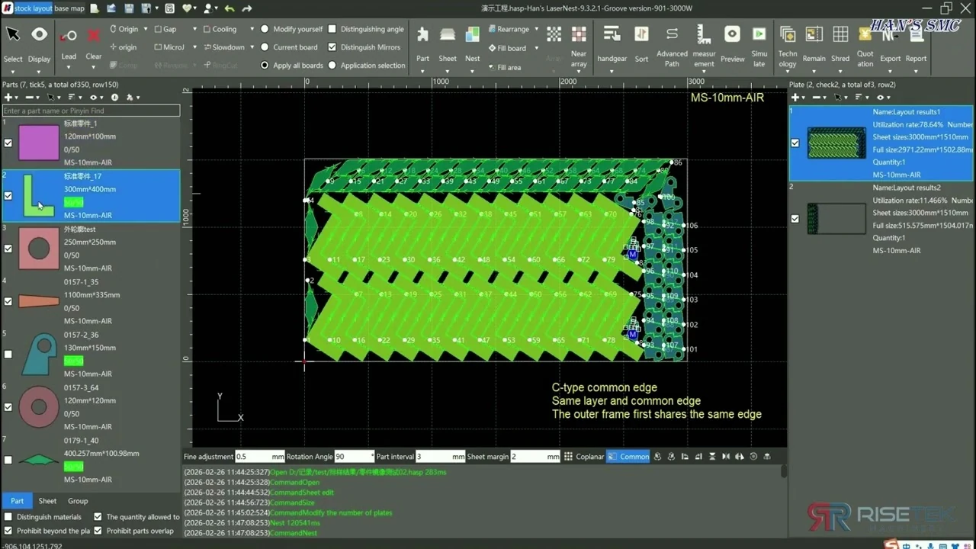This screenshot has width=976, height=549.
Task: Click the Coplanar grid icon
Action: 568,457
